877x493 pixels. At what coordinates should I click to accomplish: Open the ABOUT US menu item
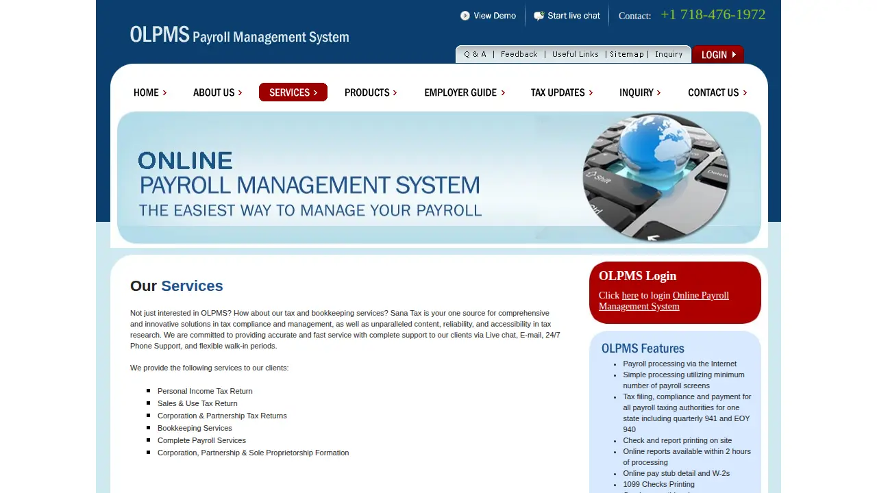218,92
